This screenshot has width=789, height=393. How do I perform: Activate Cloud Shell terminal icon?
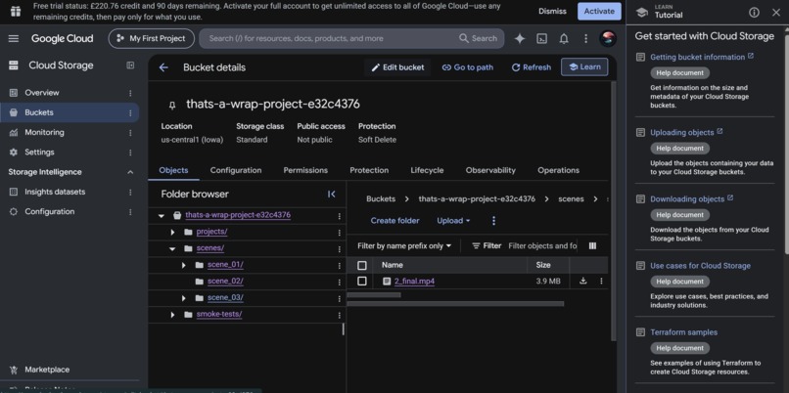point(541,39)
